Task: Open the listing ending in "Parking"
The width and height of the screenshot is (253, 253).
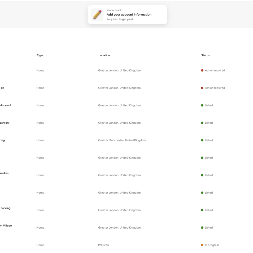Action: [x=5, y=208]
